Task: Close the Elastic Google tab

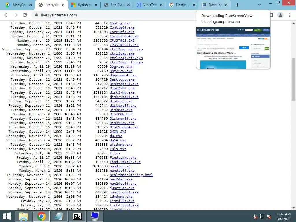Action: pos(194,5)
